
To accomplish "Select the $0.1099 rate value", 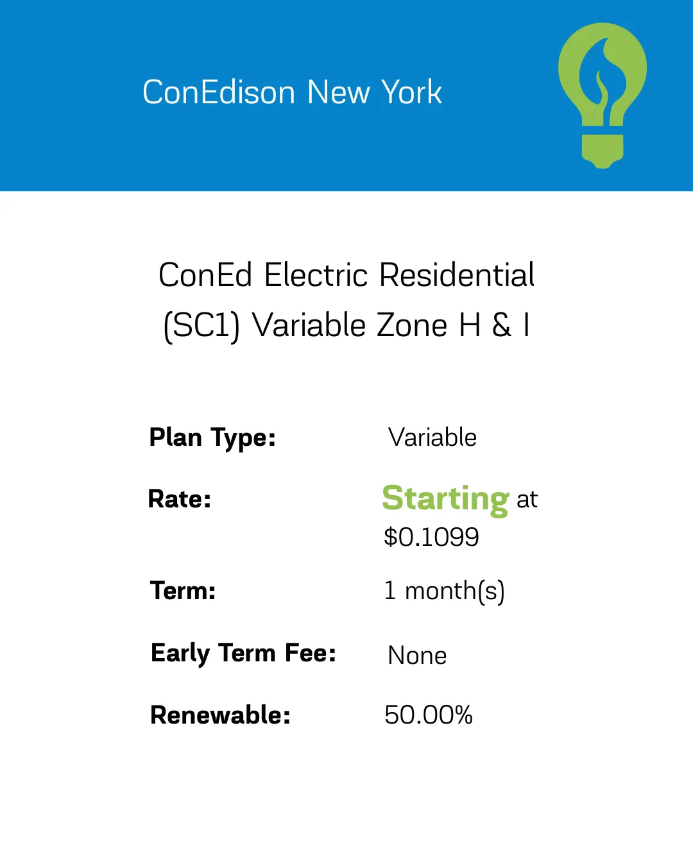I will 431,537.
